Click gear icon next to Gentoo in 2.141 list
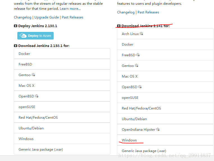Viewport: 214px width, 161px height. [137, 66]
